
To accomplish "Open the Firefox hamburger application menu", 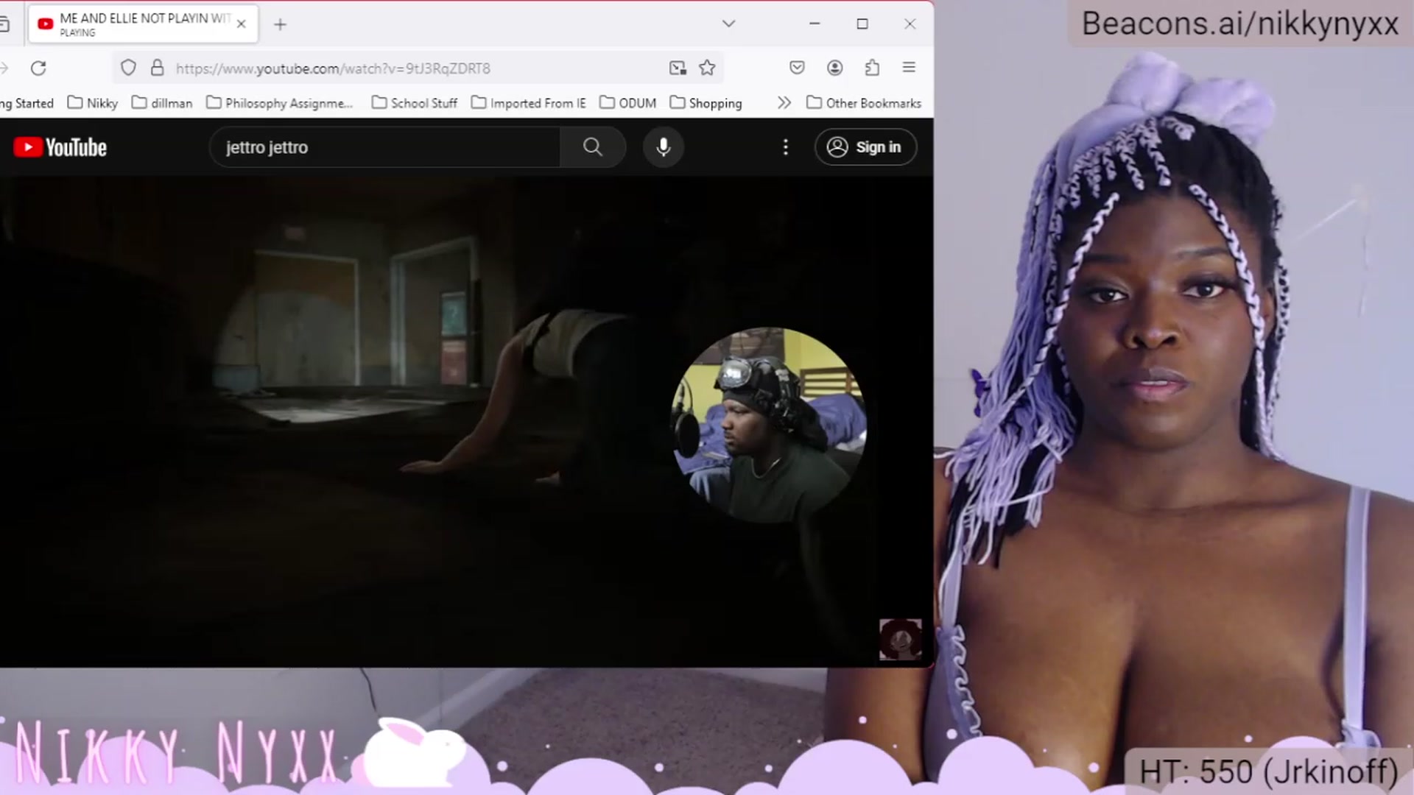I will point(909,67).
